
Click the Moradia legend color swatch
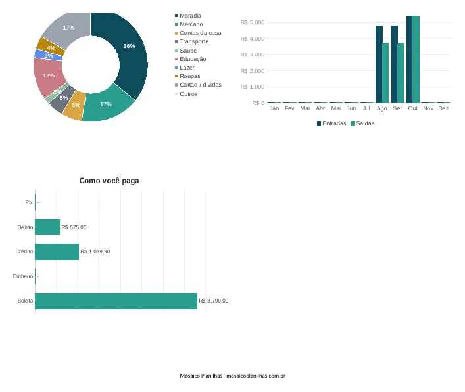(x=176, y=16)
